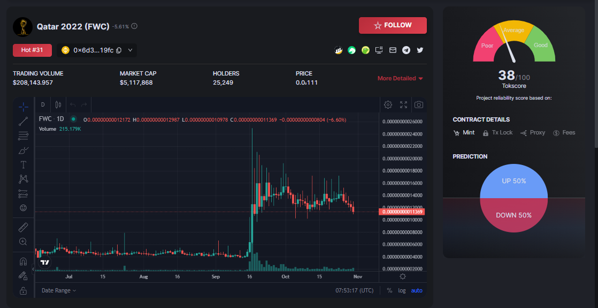Select the Zoom In tool

click(23, 242)
